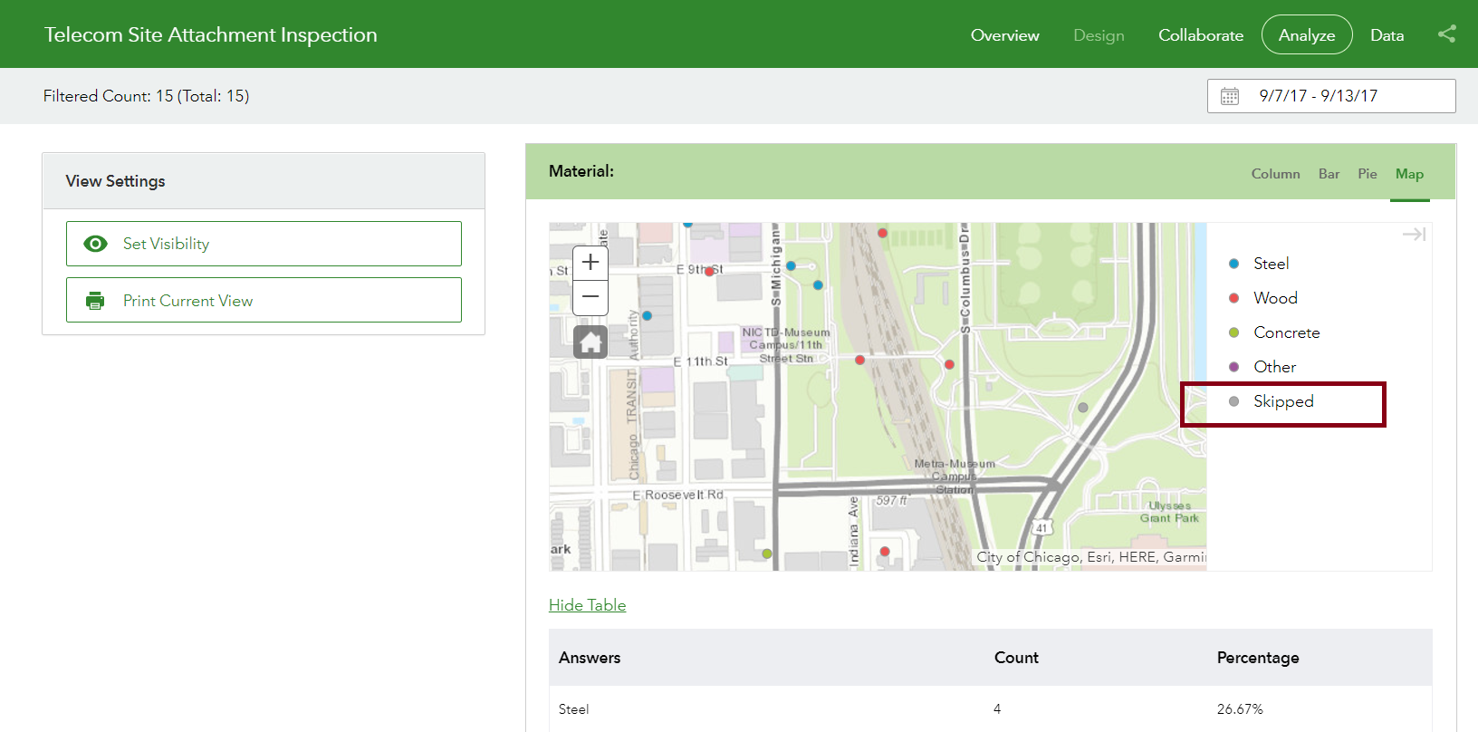Click the Concrete green legend dot

click(x=1233, y=332)
